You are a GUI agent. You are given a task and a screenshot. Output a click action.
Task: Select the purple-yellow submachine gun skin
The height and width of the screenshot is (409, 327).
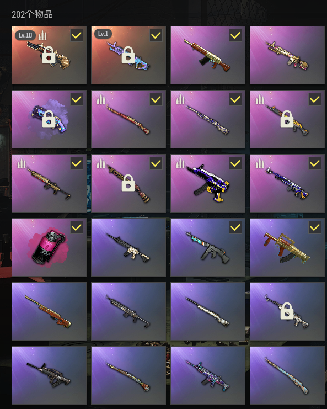[x=208, y=183]
